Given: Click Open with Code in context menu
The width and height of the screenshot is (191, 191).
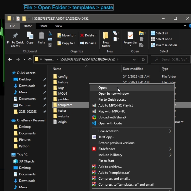Looking at the screenshot, I should (110, 123).
